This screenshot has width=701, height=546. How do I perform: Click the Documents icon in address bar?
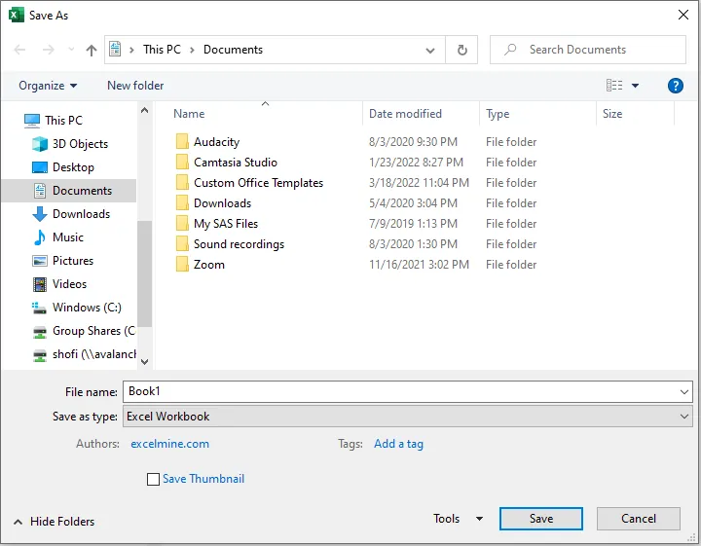[x=115, y=49]
